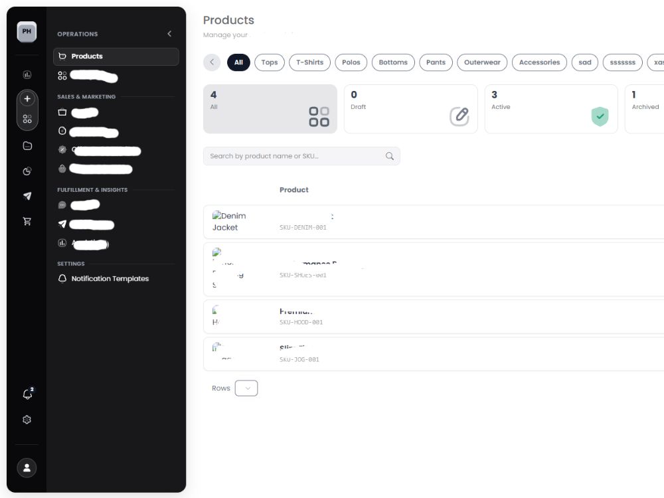Open the Denim Jacket product thumbnail
The width and height of the screenshot is (664, 498).
coord(229,222)
